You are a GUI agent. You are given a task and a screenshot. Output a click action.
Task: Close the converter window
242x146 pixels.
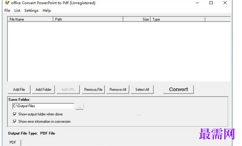(225, 3)
